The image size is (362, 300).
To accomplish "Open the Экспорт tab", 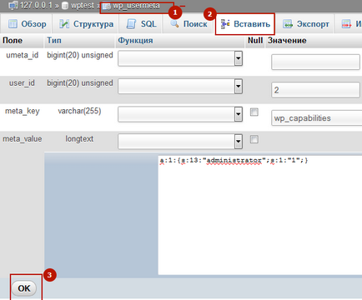I will 306,24.
